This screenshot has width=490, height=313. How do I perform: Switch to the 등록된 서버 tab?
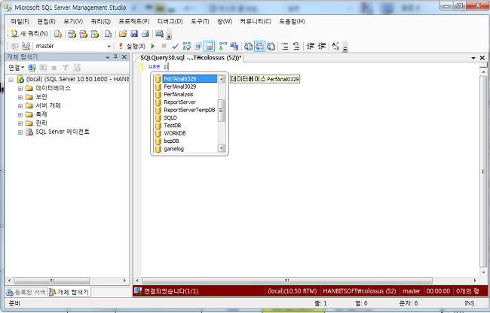pos(26,292)
